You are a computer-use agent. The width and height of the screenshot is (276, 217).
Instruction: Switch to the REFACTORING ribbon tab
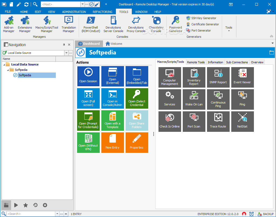tap(102, 12)
